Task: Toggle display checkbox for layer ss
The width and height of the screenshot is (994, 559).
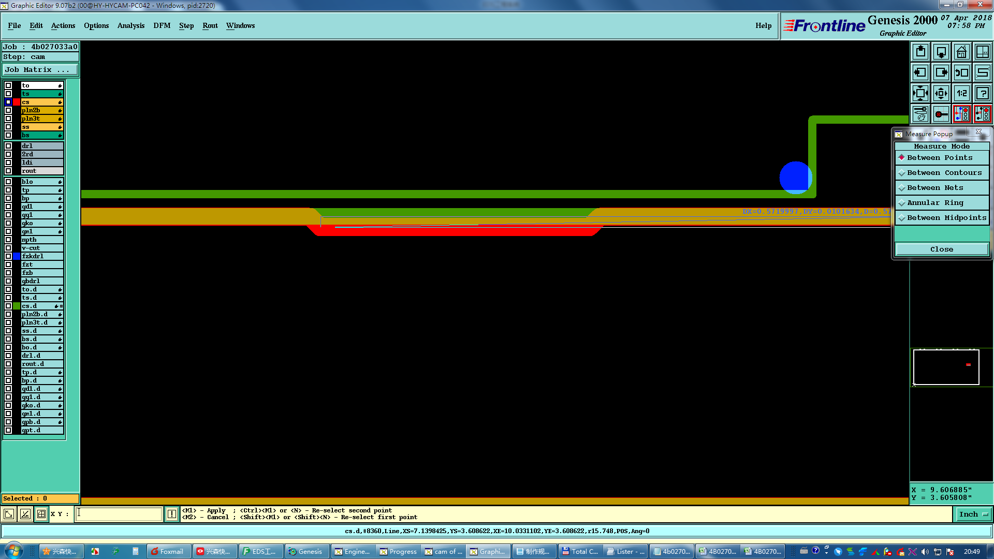Action: coord(8,127)
